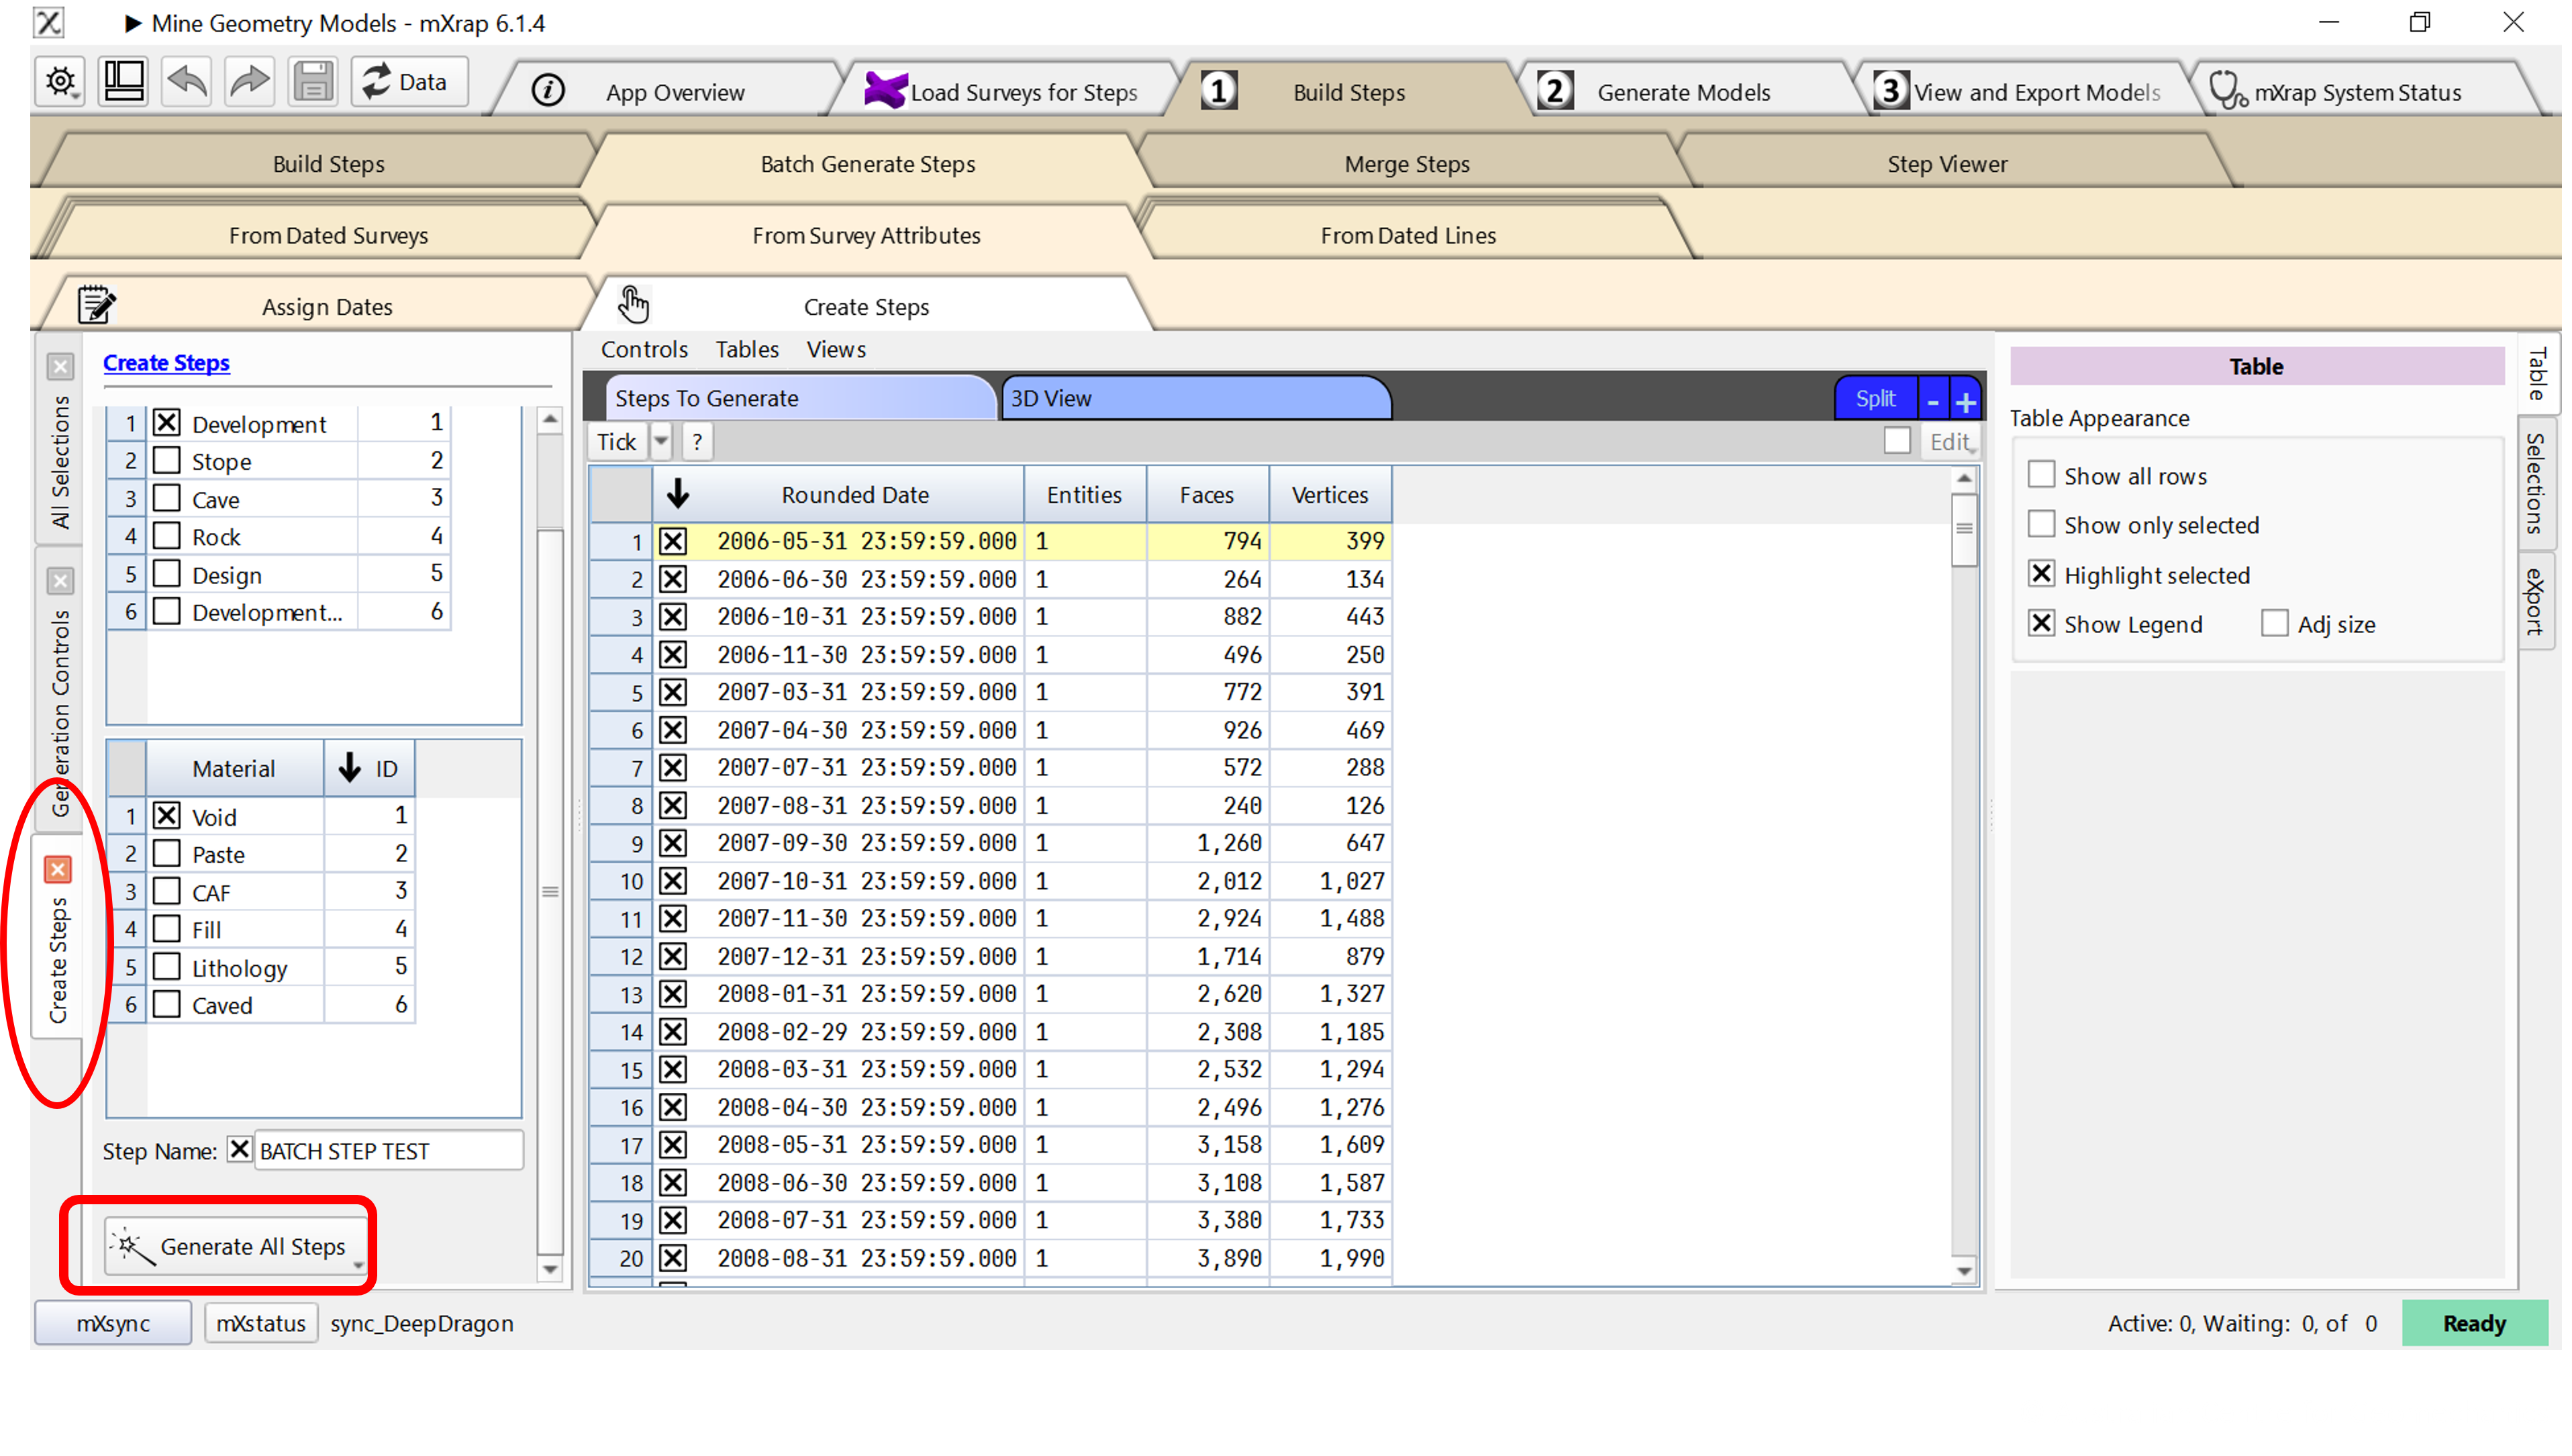Click the Entities column header

1083,494
